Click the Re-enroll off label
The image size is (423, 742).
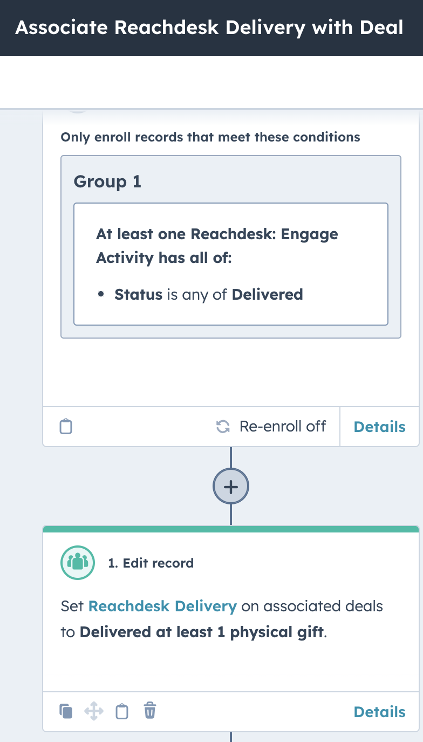283,427
